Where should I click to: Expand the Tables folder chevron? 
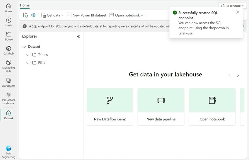click(28, 55)
